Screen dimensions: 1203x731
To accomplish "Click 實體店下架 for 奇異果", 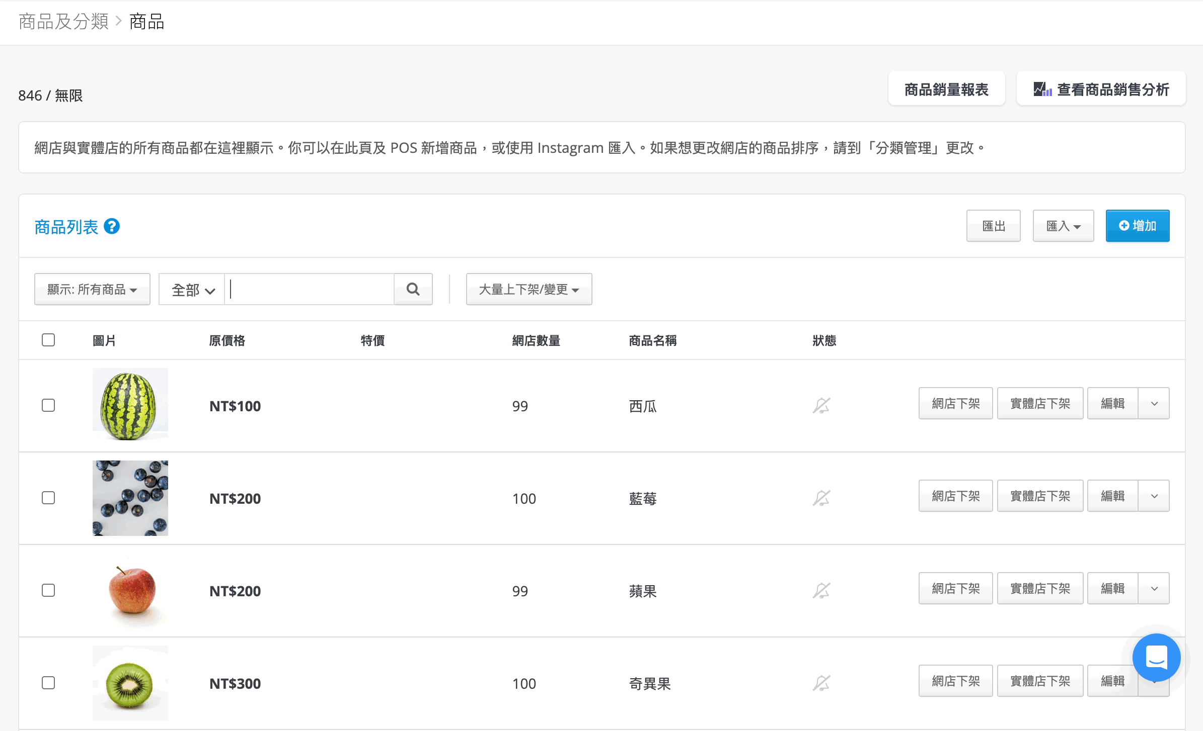I will pos(1040,681).
